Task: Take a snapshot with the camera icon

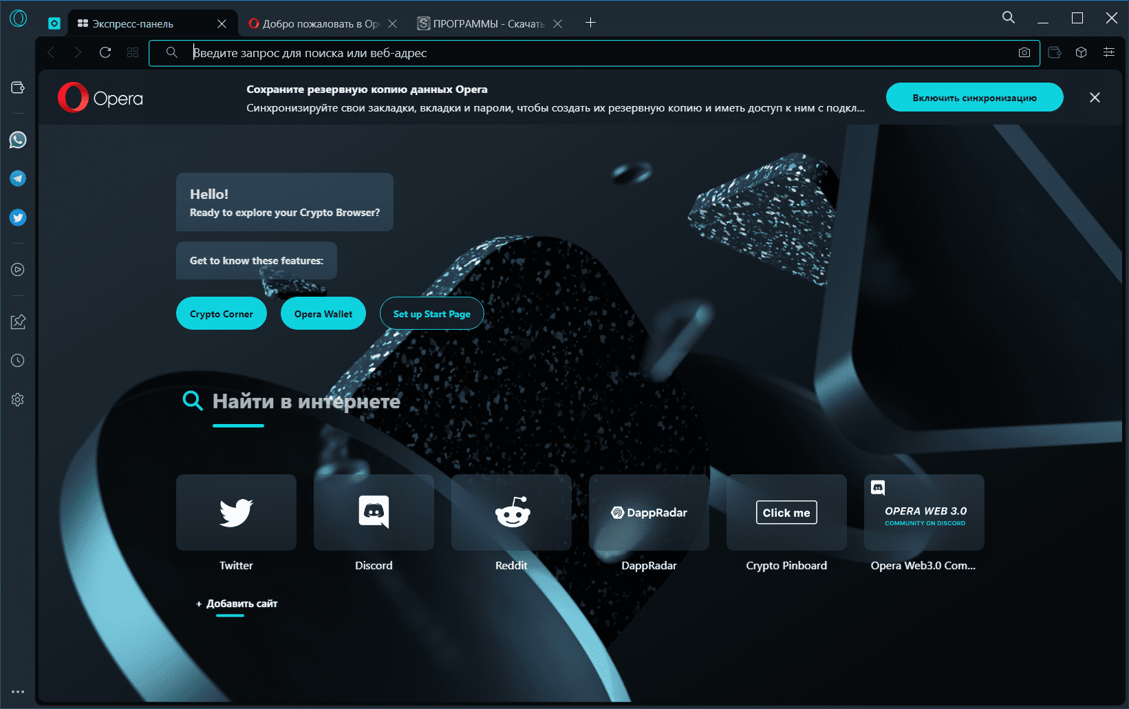Action: pyautogui.click(x=1024, y=52)
